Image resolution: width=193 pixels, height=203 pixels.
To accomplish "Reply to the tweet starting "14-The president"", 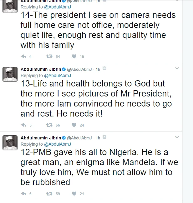I will click(x=23, y=57).
